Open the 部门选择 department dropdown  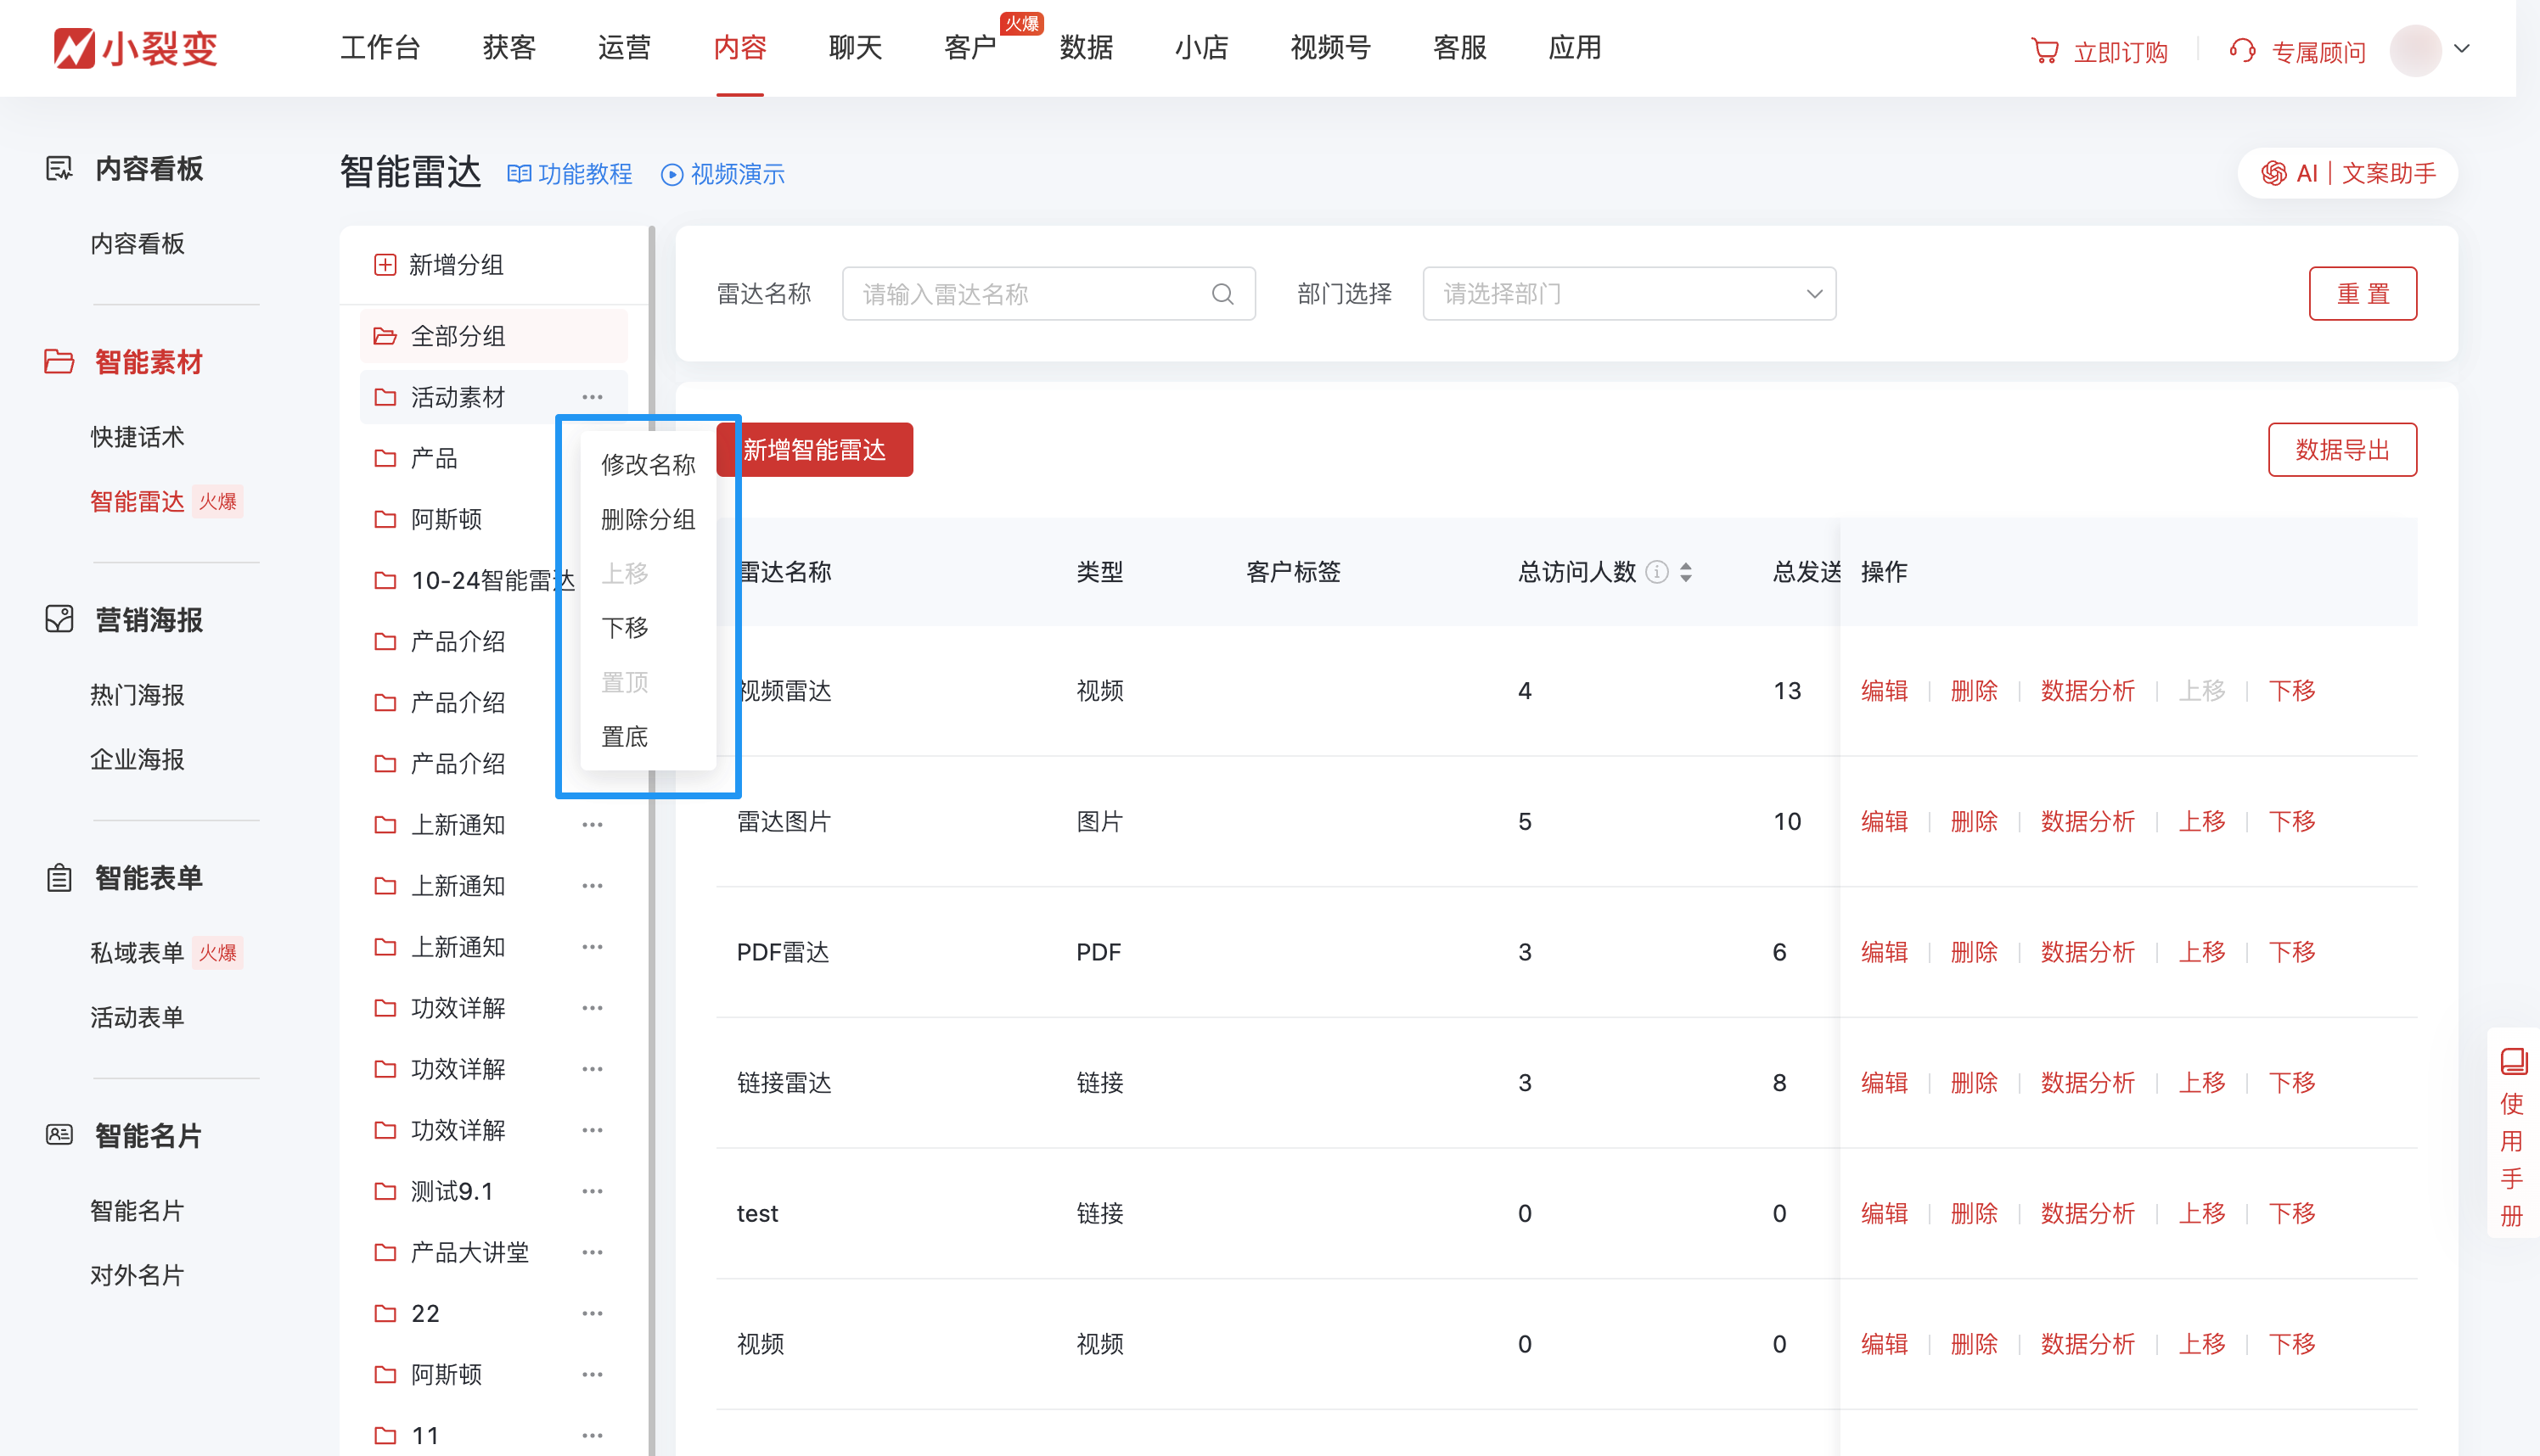coord(1628,294)
